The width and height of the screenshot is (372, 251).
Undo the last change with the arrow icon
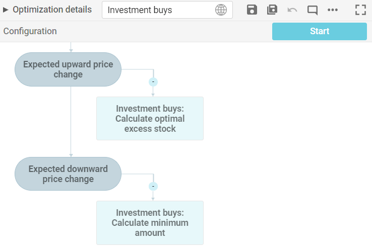292,10
